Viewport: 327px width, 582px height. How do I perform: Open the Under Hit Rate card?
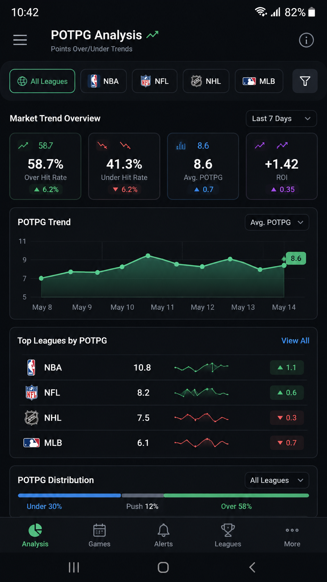tap(124, 166)
